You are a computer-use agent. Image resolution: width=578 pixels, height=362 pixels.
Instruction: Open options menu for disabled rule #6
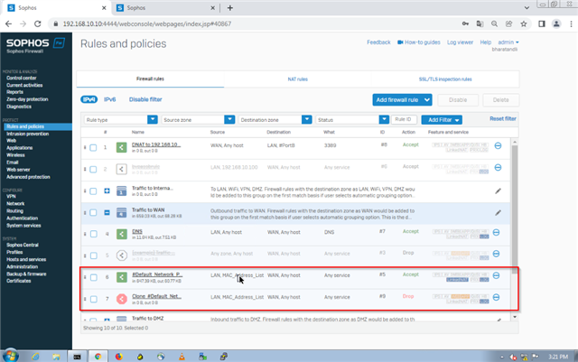(x=498, y=167)
